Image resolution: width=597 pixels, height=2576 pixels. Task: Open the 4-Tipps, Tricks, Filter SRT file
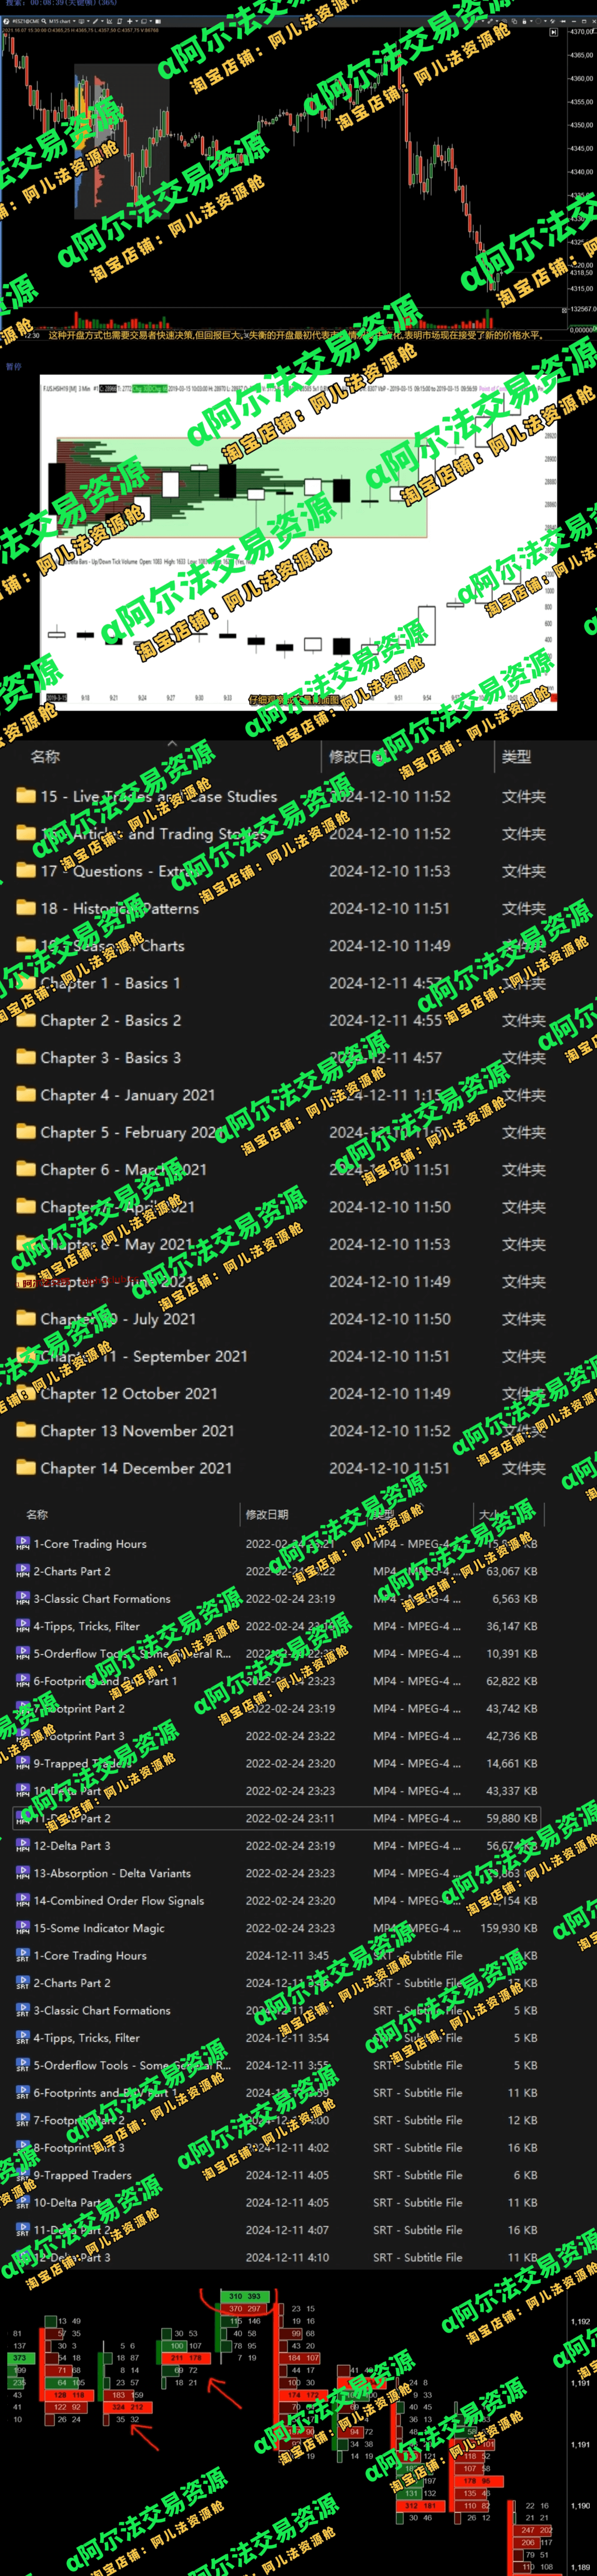pos(86,2038)
